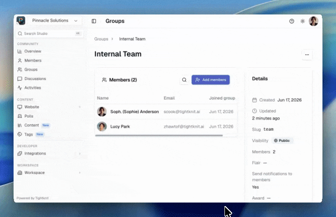This screenshot has height=217, width=336.
Task: Click the Overview chart icon in sidebar
Action: [x=20, y=51]
